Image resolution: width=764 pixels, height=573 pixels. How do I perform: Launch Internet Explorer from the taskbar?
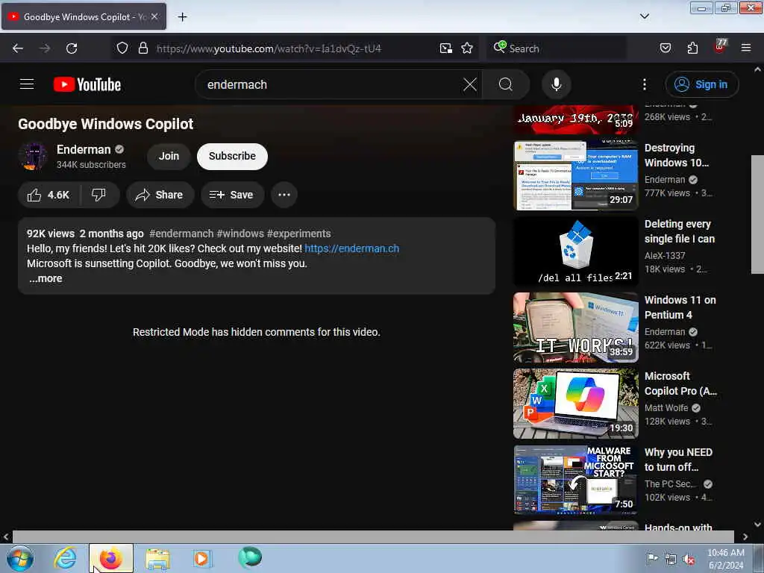[66, 558]
